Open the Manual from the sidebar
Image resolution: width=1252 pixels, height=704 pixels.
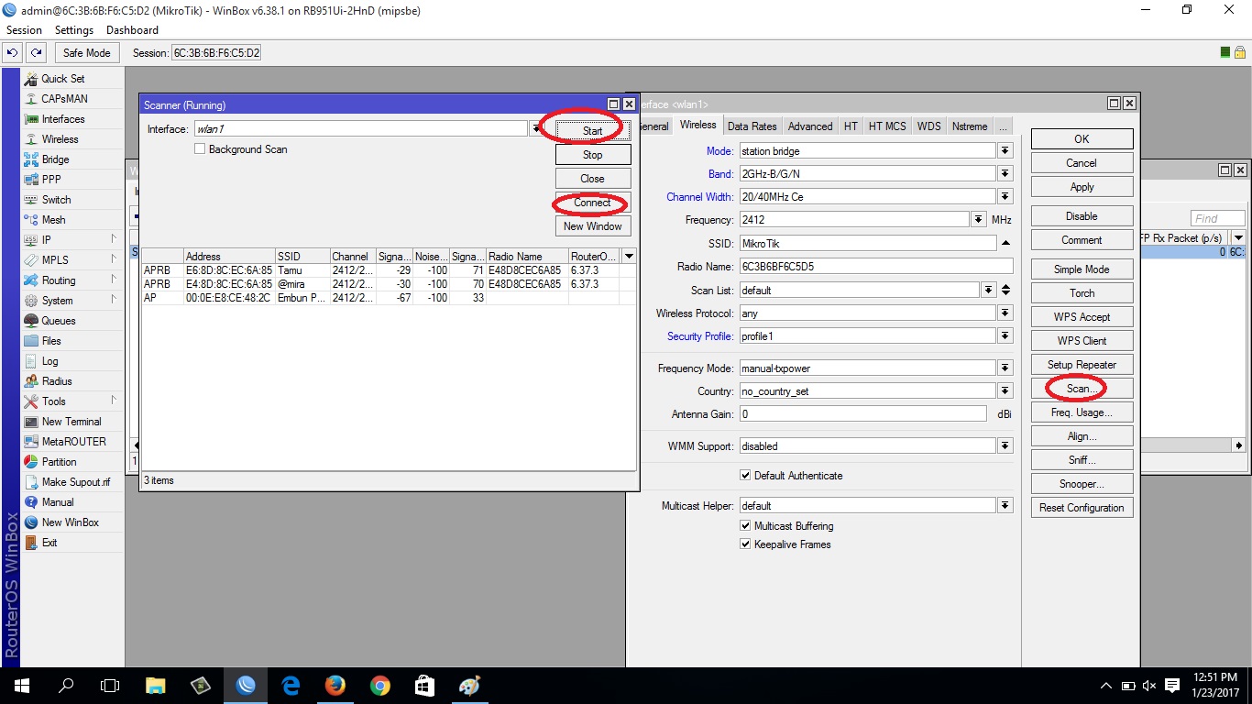coord(57,502)
